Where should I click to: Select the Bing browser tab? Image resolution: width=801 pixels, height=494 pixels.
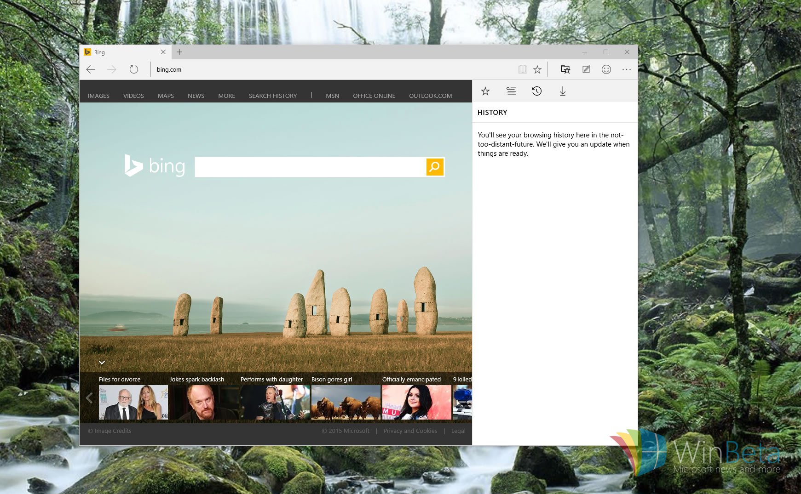click(x=125, y=52)
